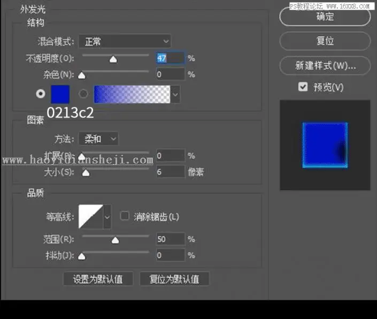The height and width of the screenshot is (319, 377).
Task: Expand the 等高线 contour picker arrow
Action: 107,217
